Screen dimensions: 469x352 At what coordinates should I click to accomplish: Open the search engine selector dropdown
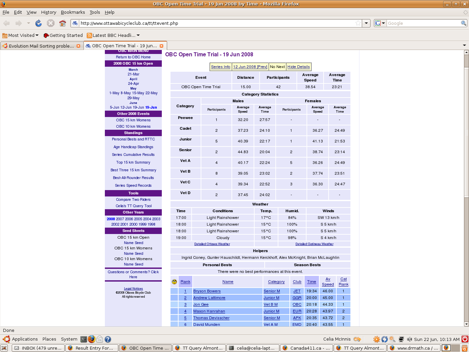380,23
